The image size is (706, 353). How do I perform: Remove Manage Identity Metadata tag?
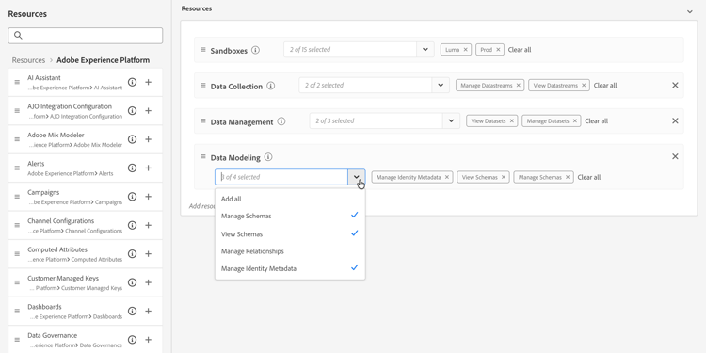coord(446,177)
